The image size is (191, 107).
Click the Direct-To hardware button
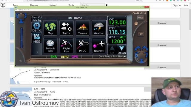pos(141,34)
